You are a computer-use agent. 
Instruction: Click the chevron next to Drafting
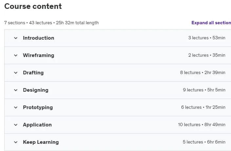coord(16,73)
